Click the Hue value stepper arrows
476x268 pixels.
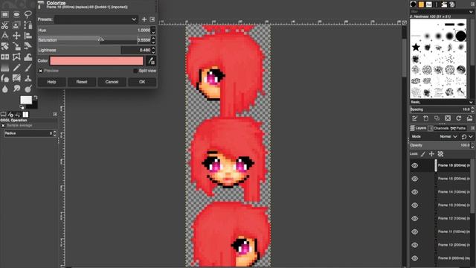[x=153, y=30]
